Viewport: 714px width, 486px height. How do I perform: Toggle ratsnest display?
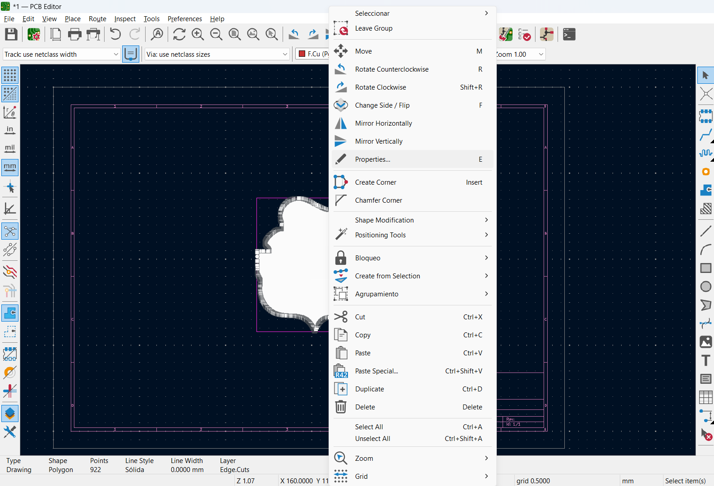[x=10, y=232]
